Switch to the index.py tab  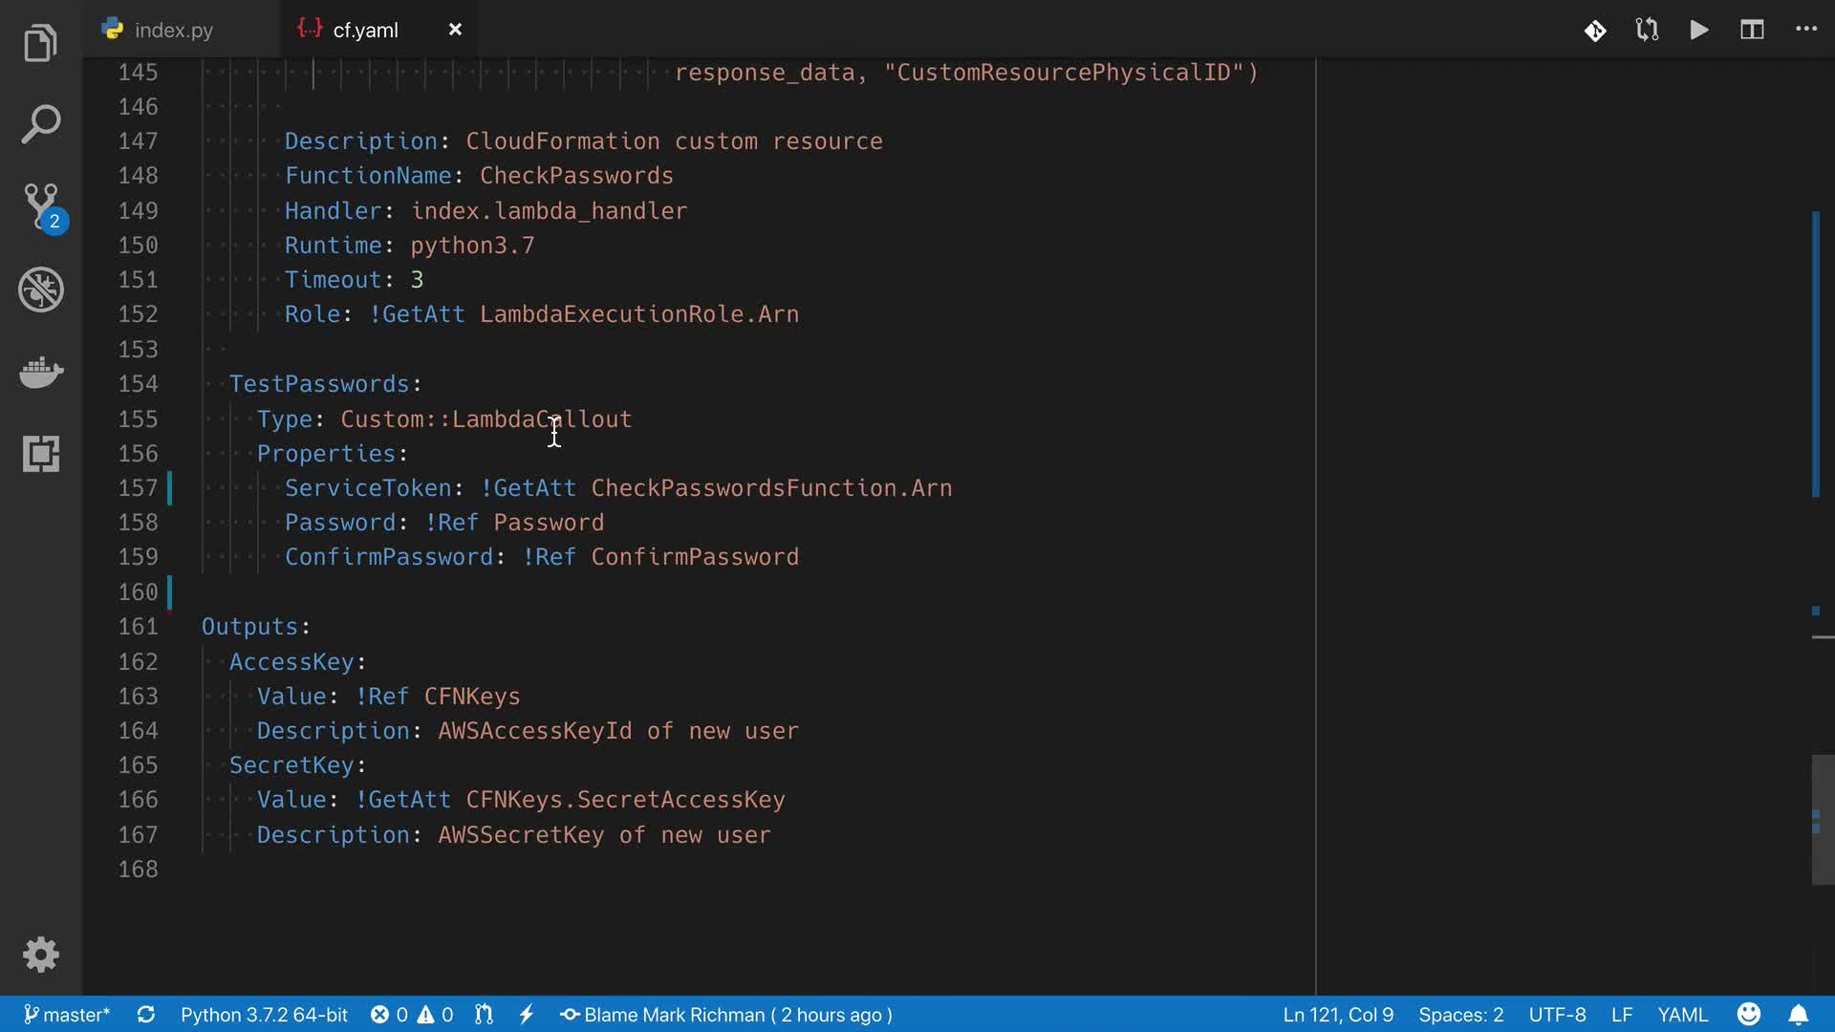pos(173,30)
